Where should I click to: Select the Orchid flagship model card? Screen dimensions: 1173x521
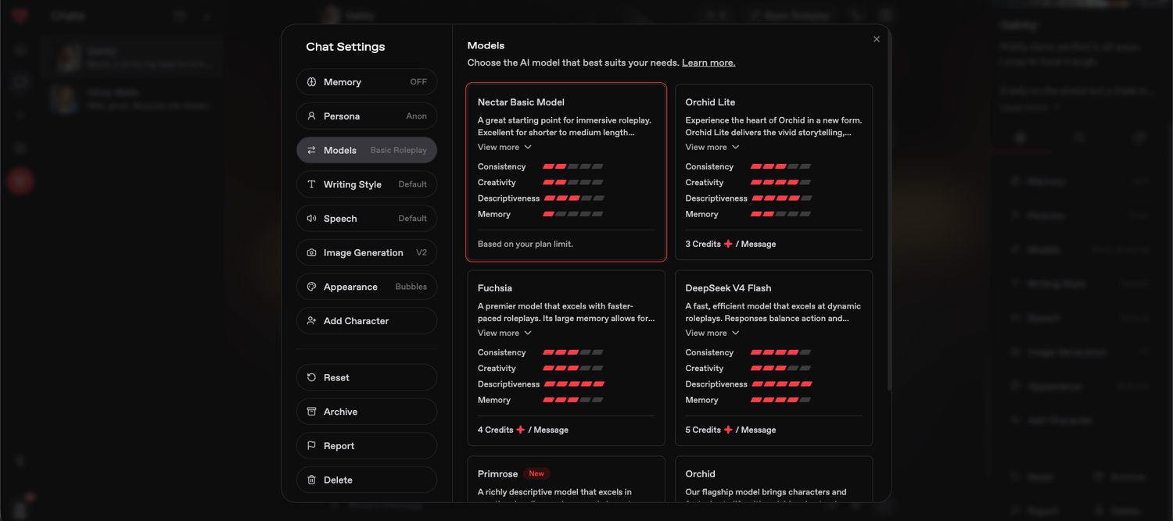click(x=773, y=479)
